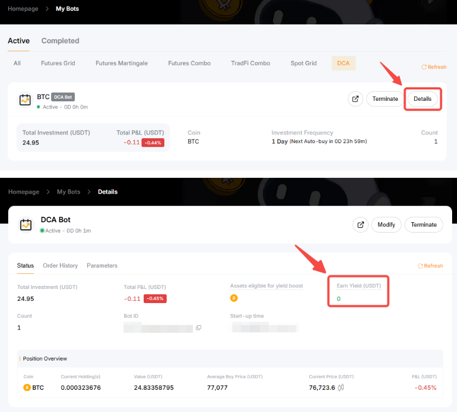Click the calendar bot icon beside BTC title

[x=25, y=100]
